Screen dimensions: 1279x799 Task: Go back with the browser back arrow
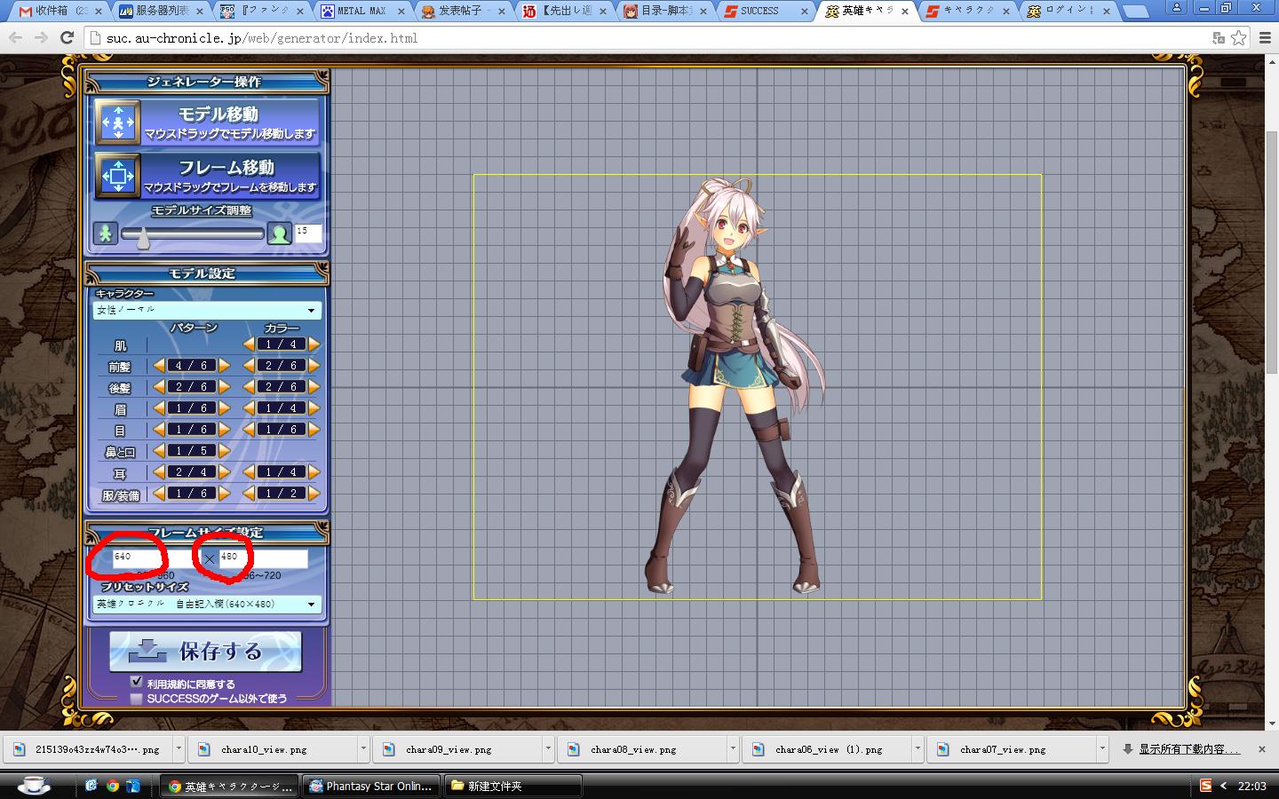pos(15,38)
